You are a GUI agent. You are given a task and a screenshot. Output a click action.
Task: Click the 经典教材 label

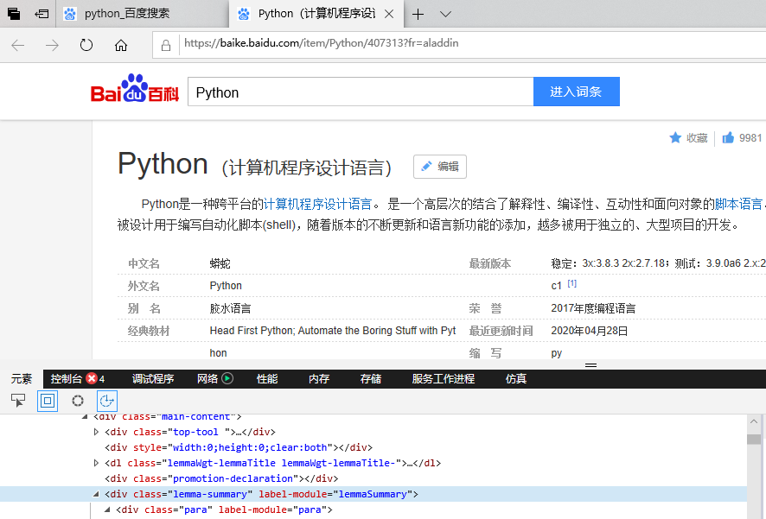coord(149,332)
